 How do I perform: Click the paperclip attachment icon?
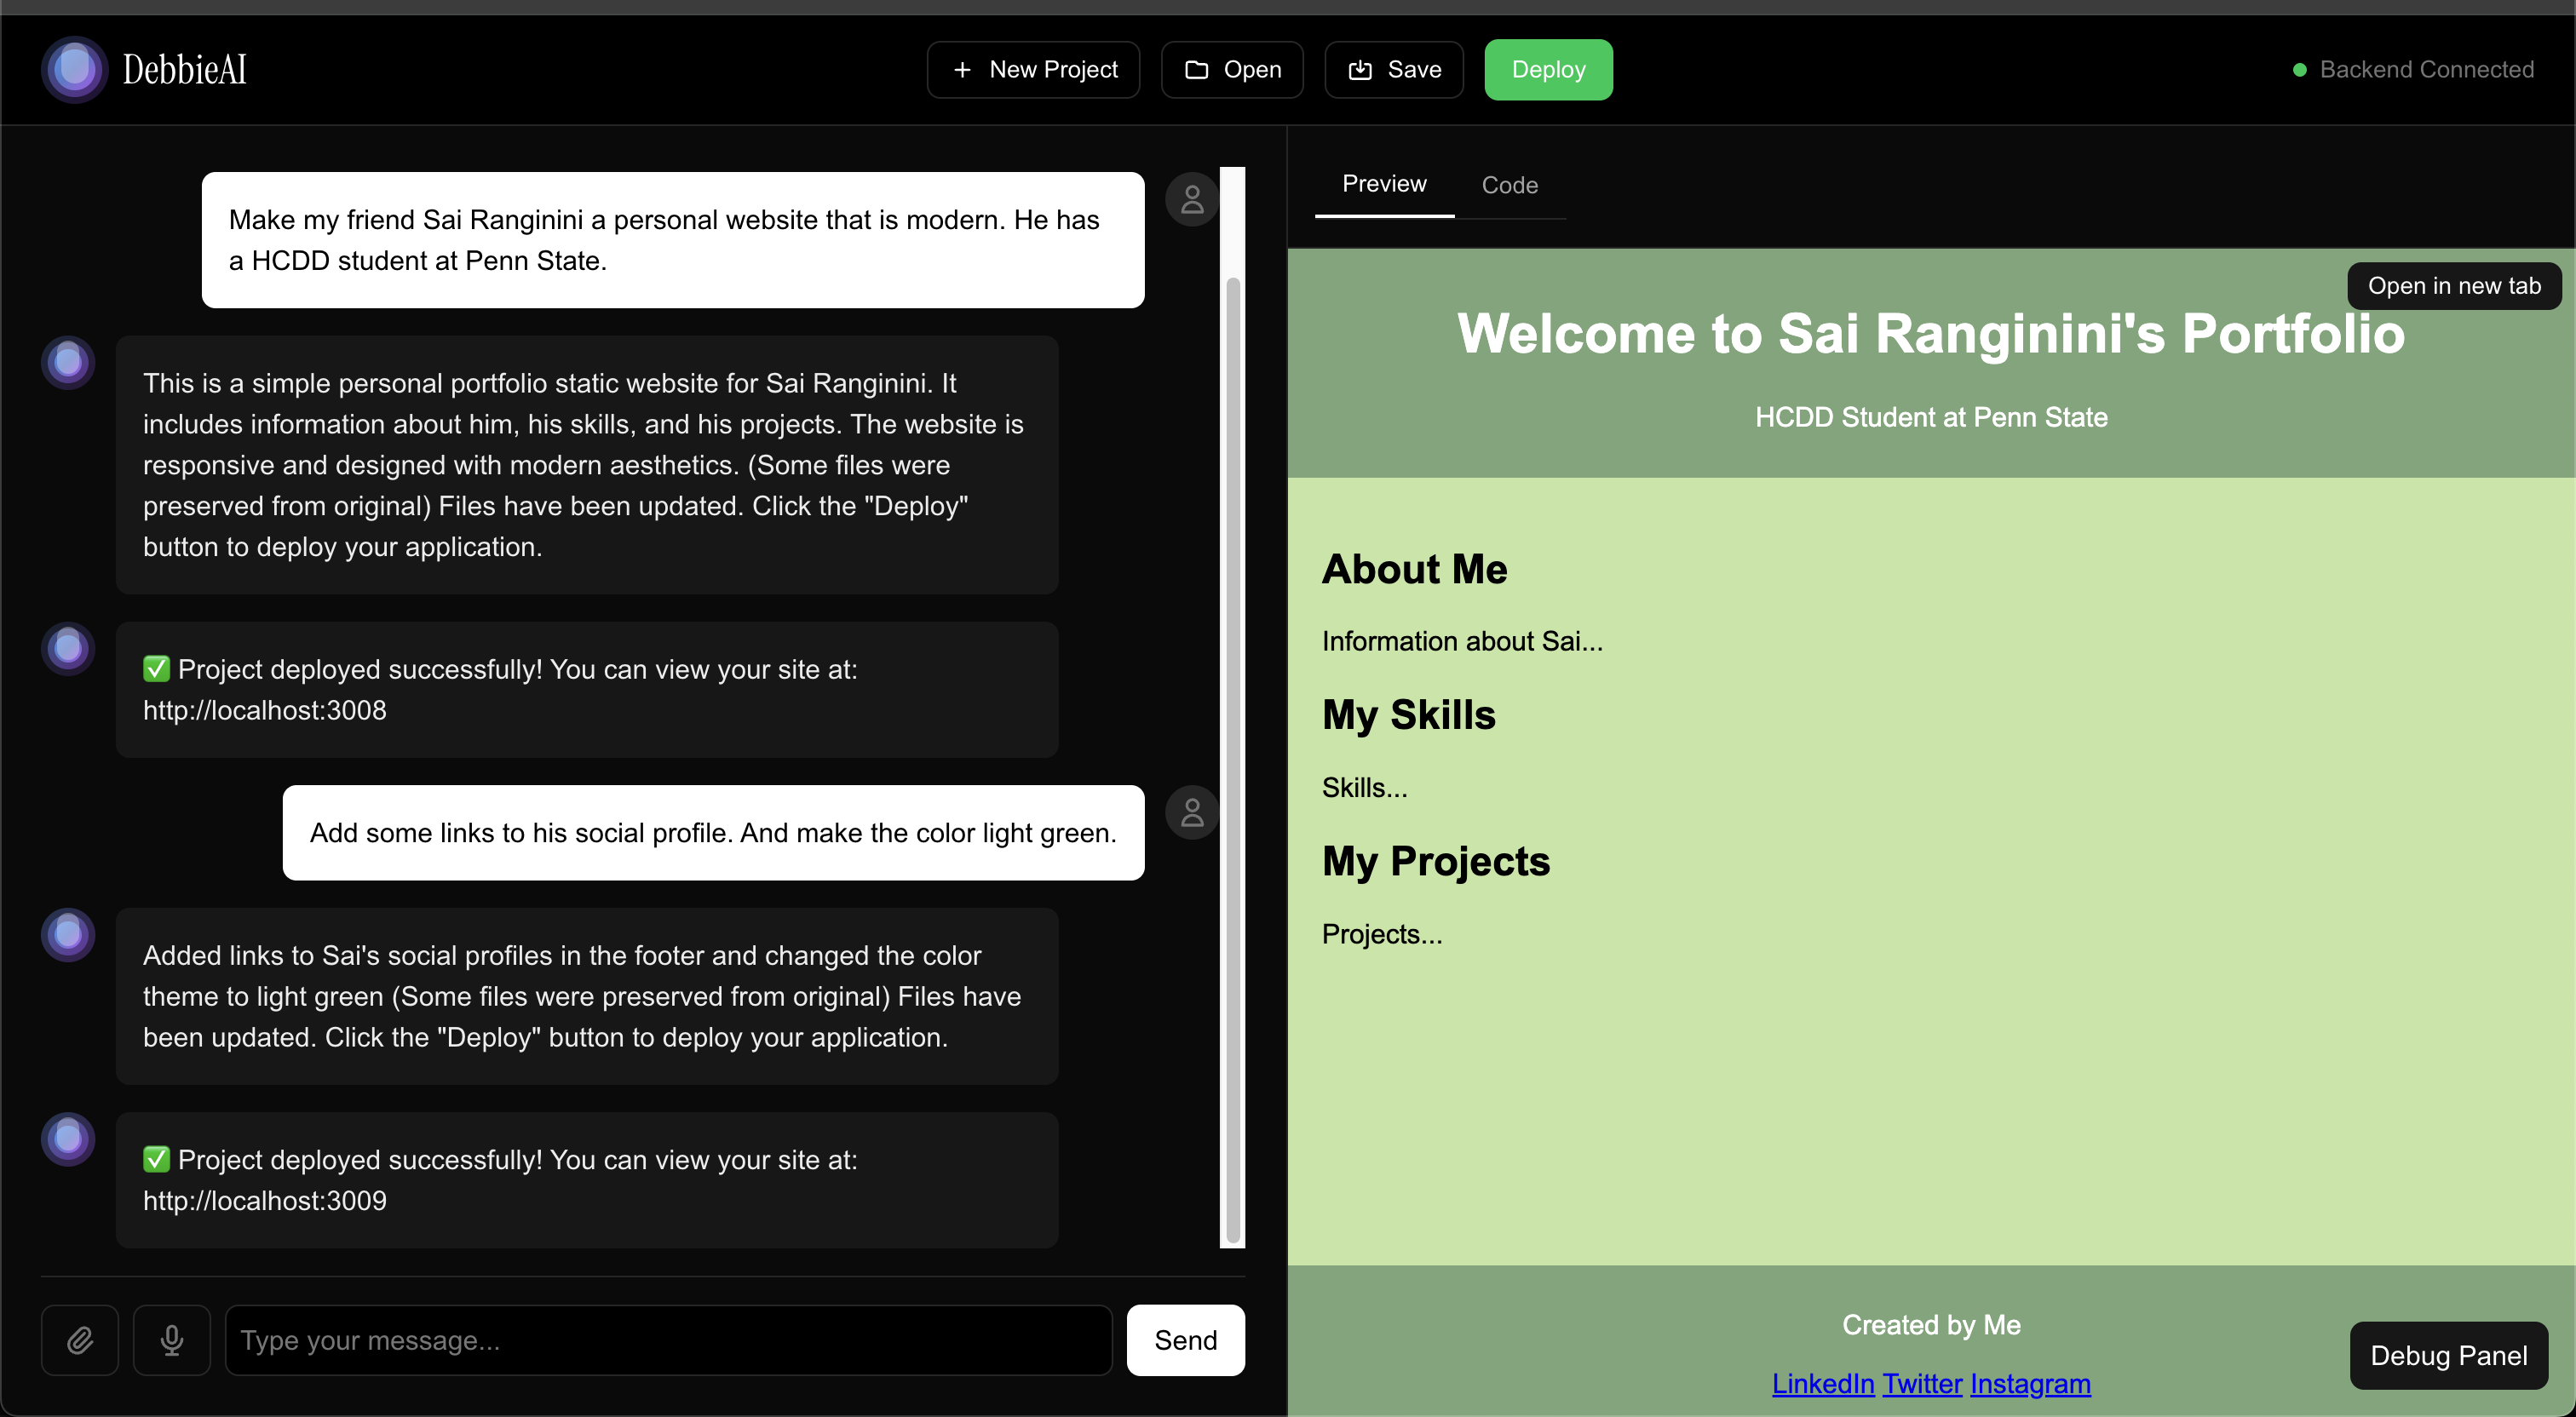[x=80, y=1340]
